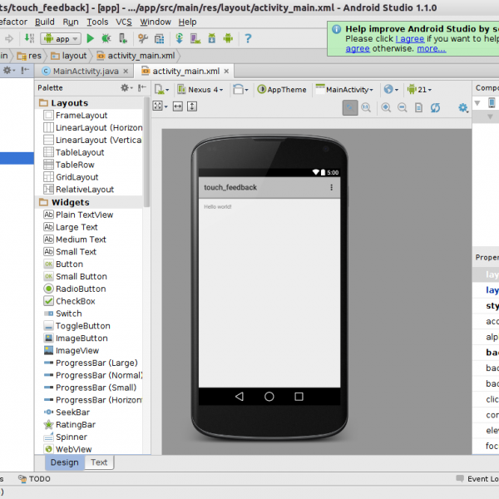The image size is (499, 499).
Task: Toggle layout height vertical arrows icon
Action: point(192,106)
